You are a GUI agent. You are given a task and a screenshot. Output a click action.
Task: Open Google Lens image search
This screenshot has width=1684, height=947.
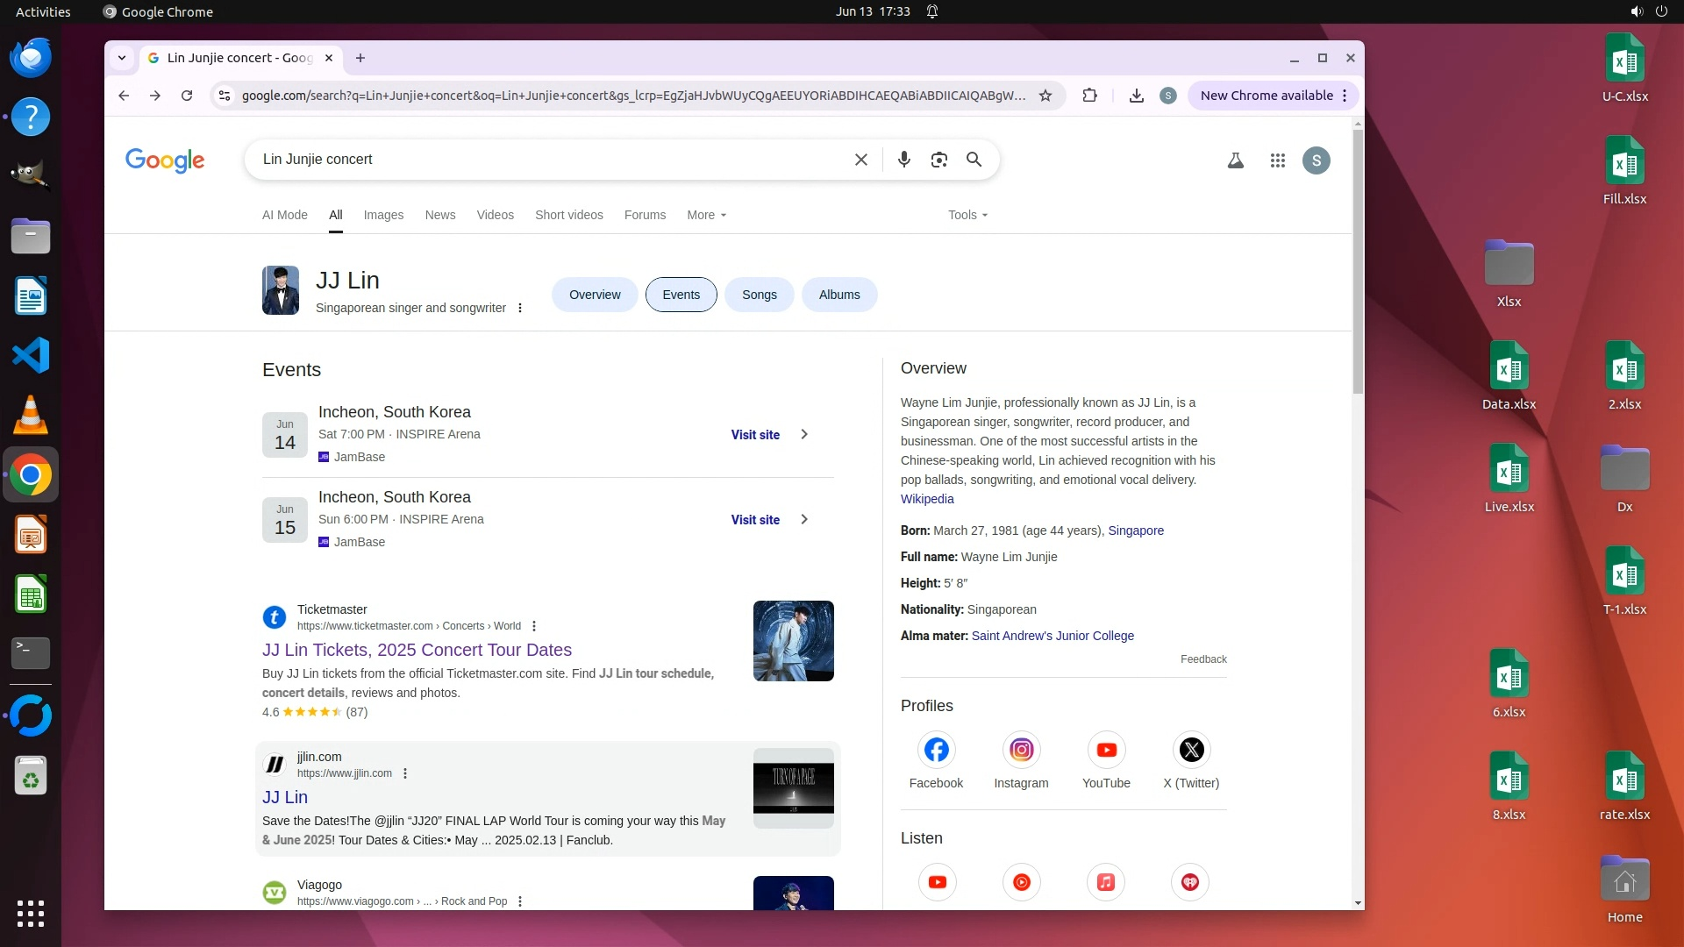click(x=938, y=160)
